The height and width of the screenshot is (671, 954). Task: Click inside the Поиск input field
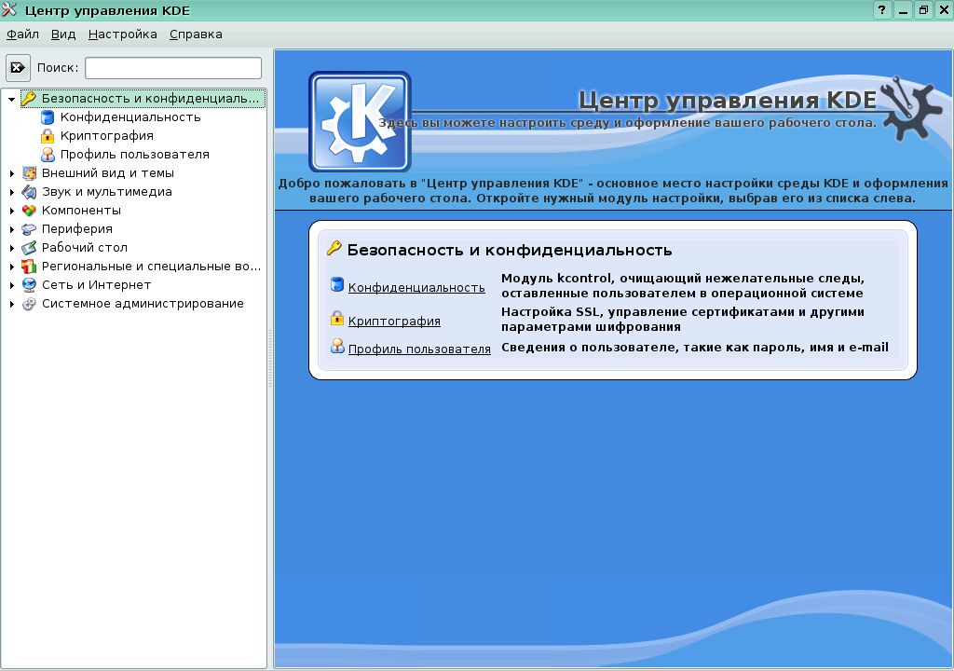pos(172,67)
